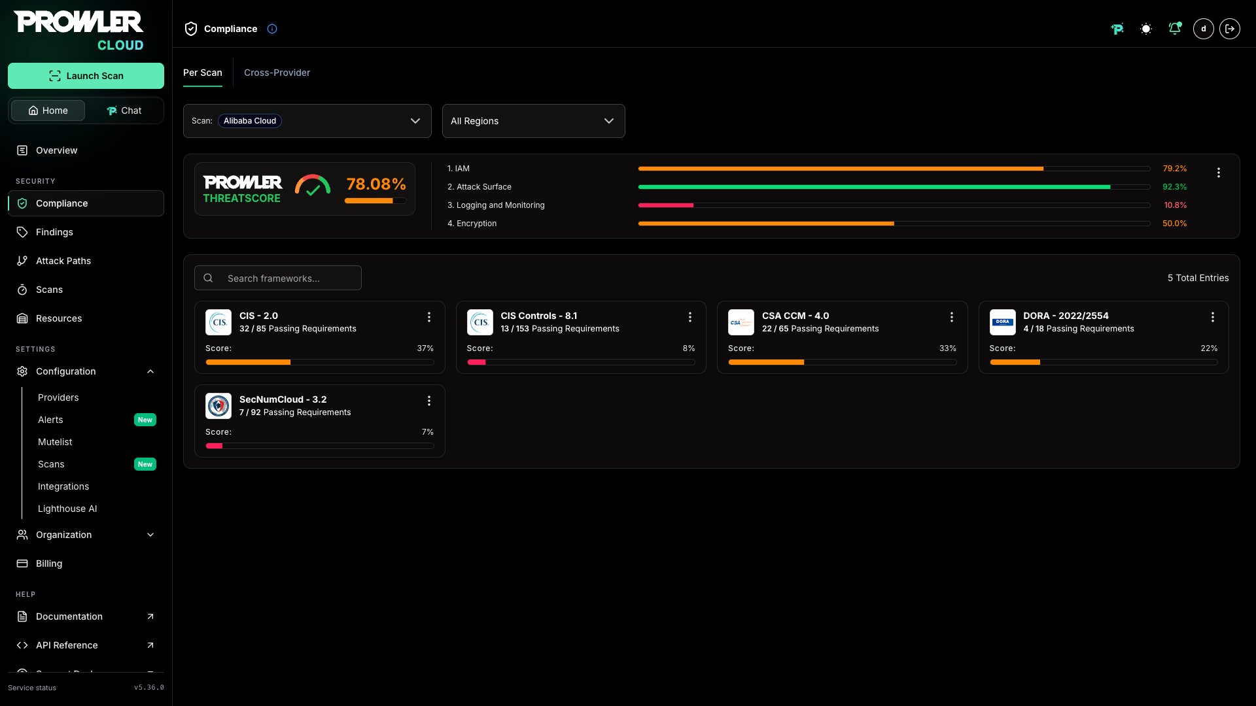Open Billing page
Viewport: 1256px width, 706px height.
pyautogui.click(x=86, y=563)
